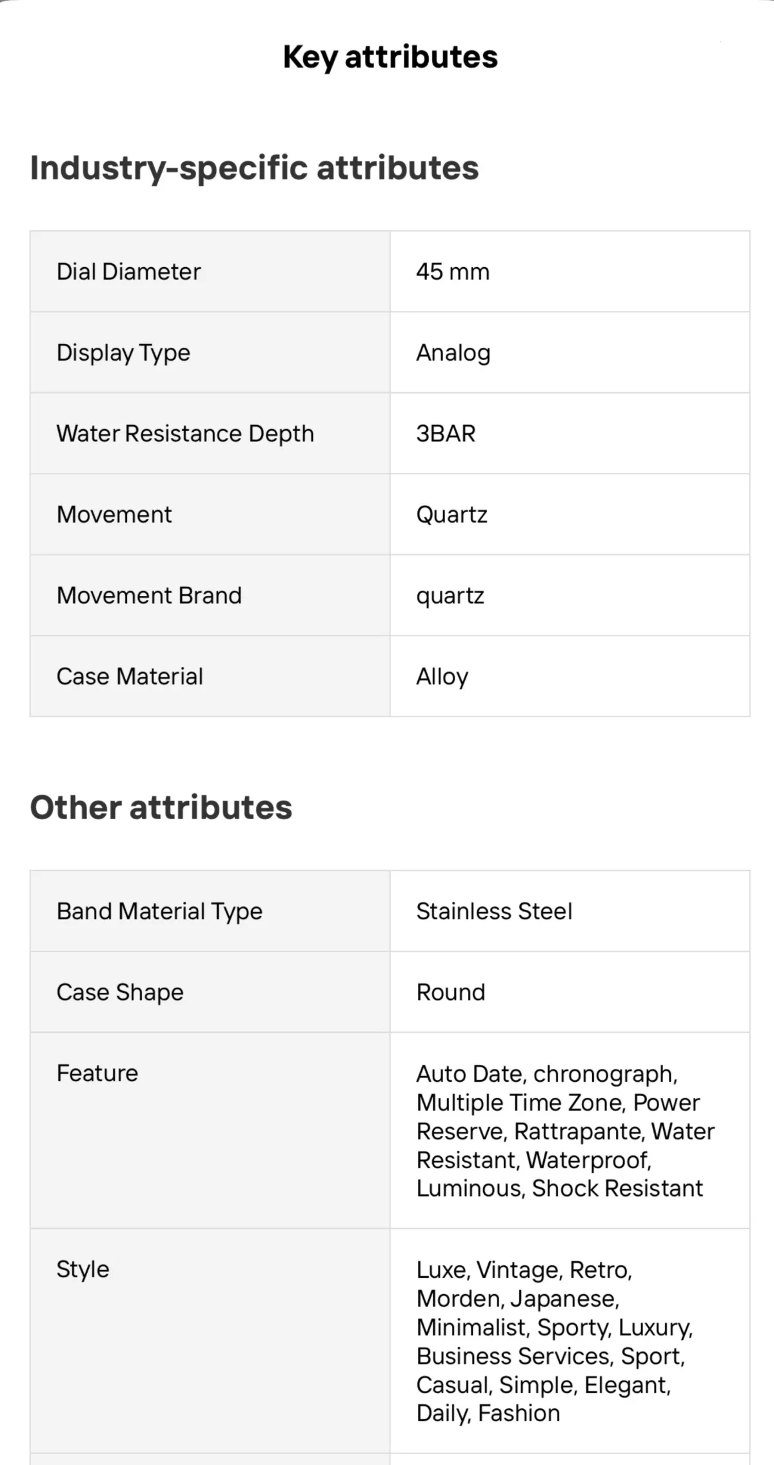Select the capitalized Quartz movement value
Image resolution: width=774 pixels, height=1465 pixels.
451,515
